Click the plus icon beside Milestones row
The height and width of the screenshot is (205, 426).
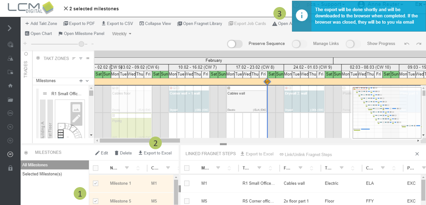pyautogui.click(x=81, y=81)
